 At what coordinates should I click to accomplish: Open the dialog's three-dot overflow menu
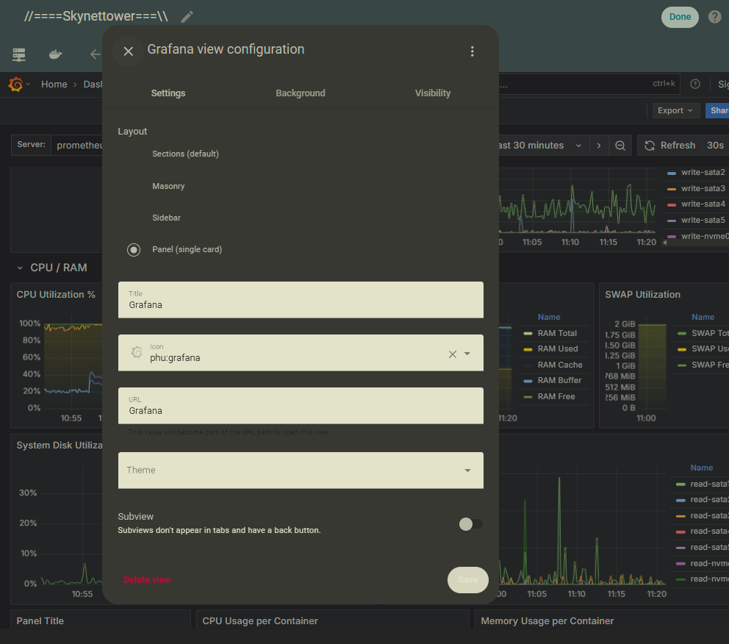point(472,51)
